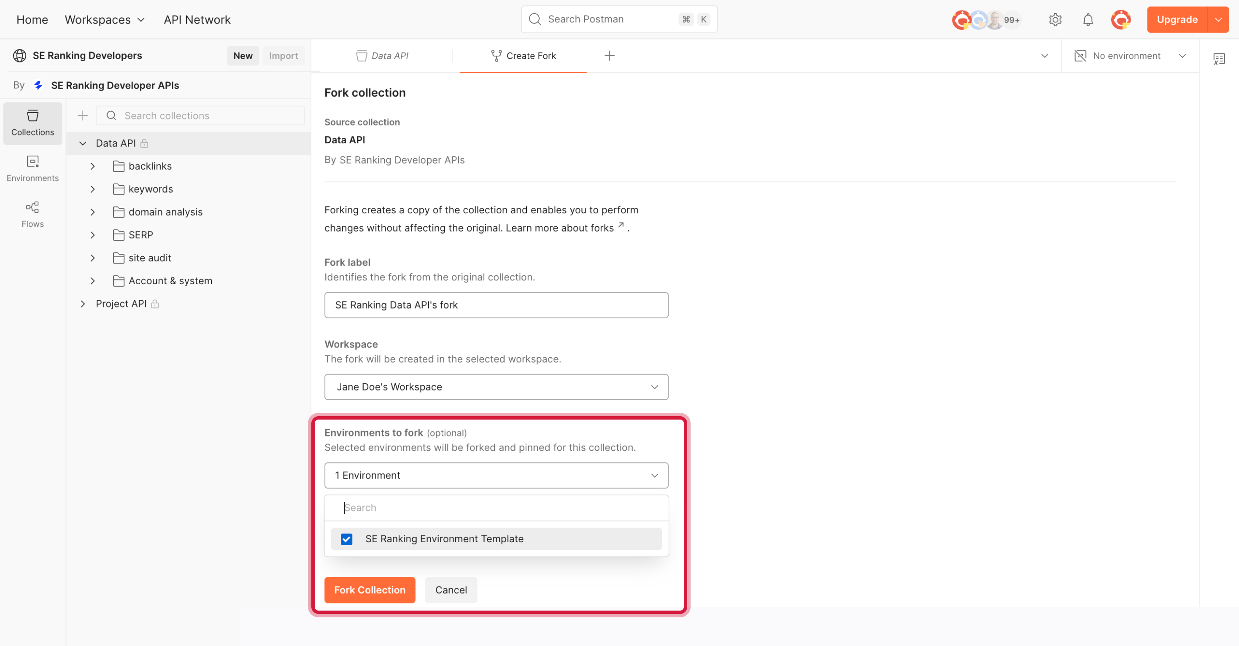This screenshot has height=646, width=1239.
Task: Click the settings gear icon
Action: point(1055,20)
